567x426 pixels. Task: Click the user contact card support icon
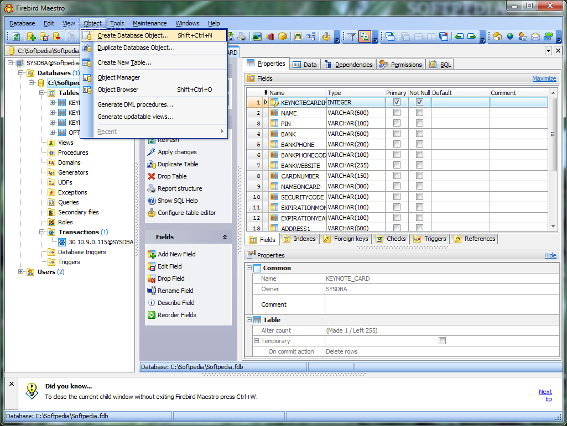pos(523,36)
